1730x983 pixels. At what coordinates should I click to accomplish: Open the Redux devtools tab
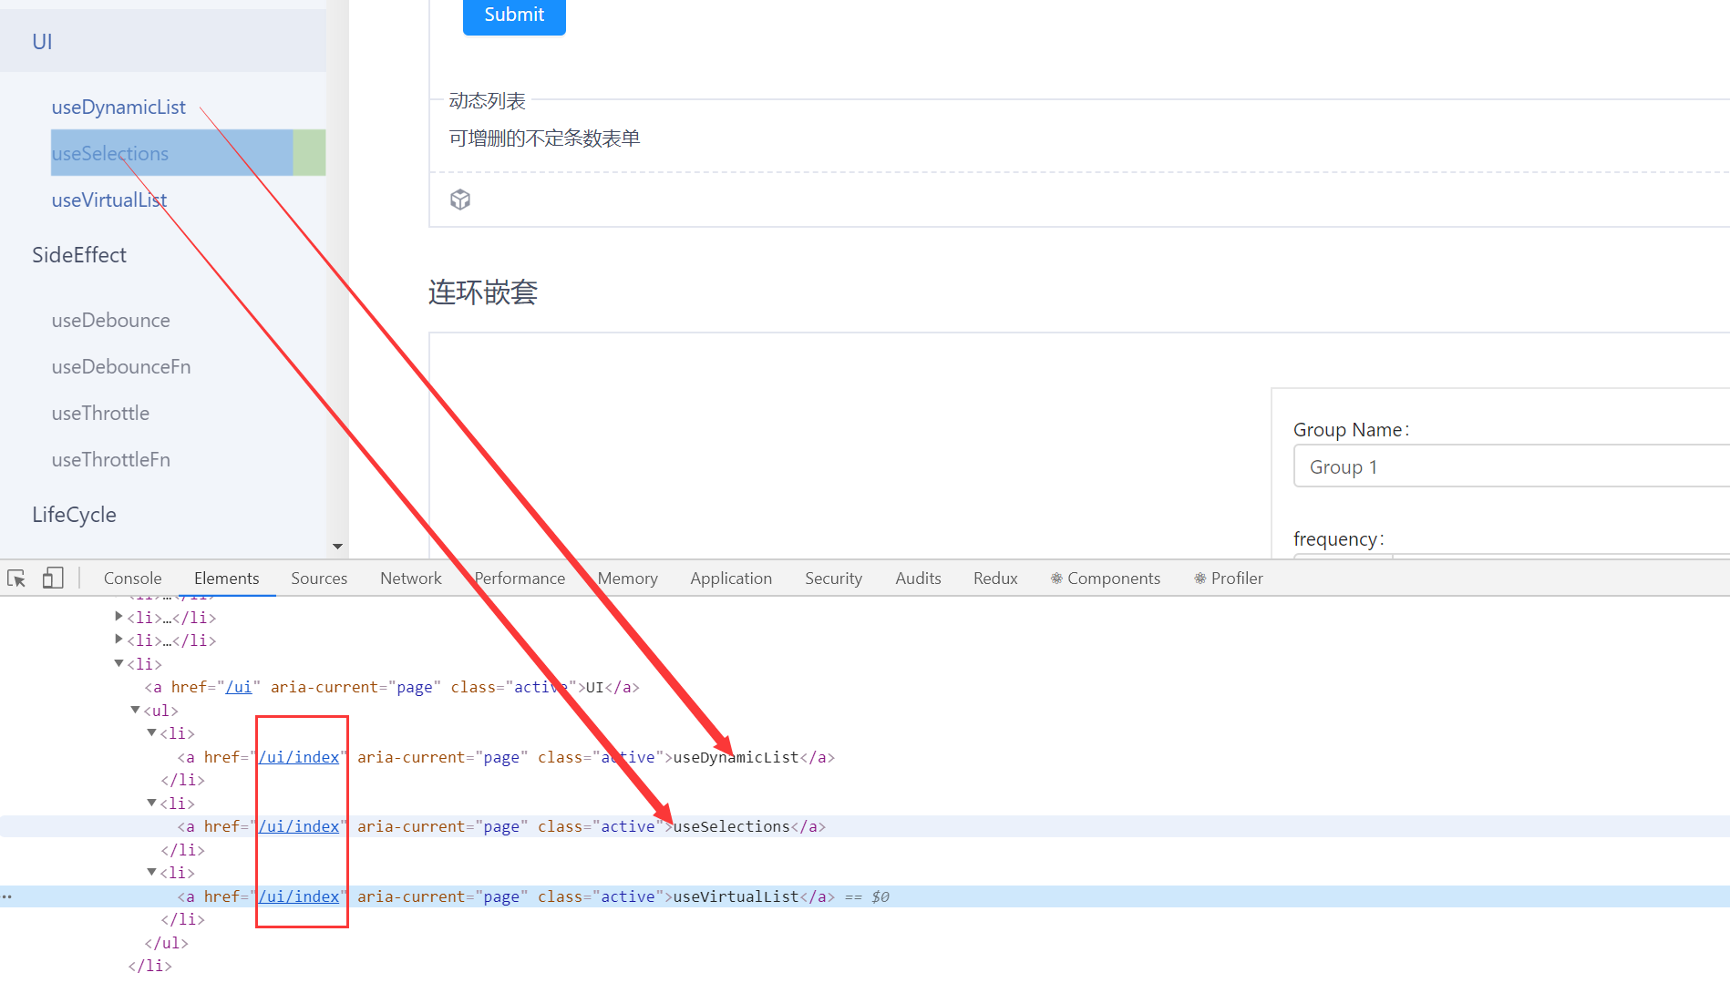pos(995,579)
